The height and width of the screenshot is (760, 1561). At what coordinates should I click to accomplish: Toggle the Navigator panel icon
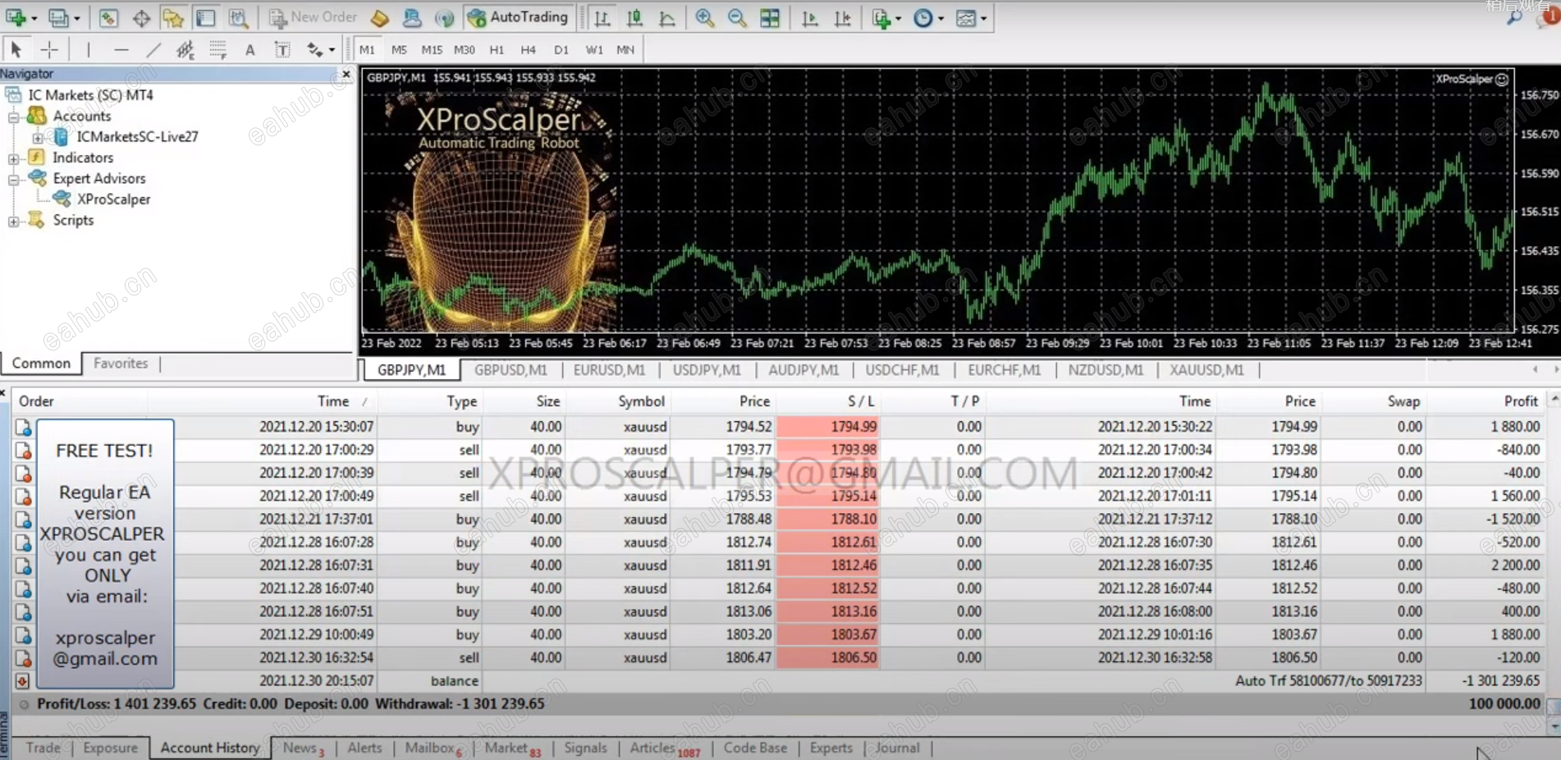[x=173, y=17]
